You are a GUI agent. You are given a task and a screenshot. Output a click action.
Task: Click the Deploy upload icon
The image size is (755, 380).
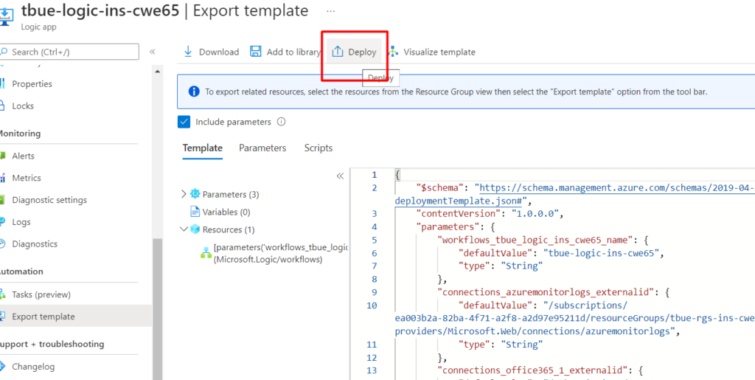[x=338, y=52]
